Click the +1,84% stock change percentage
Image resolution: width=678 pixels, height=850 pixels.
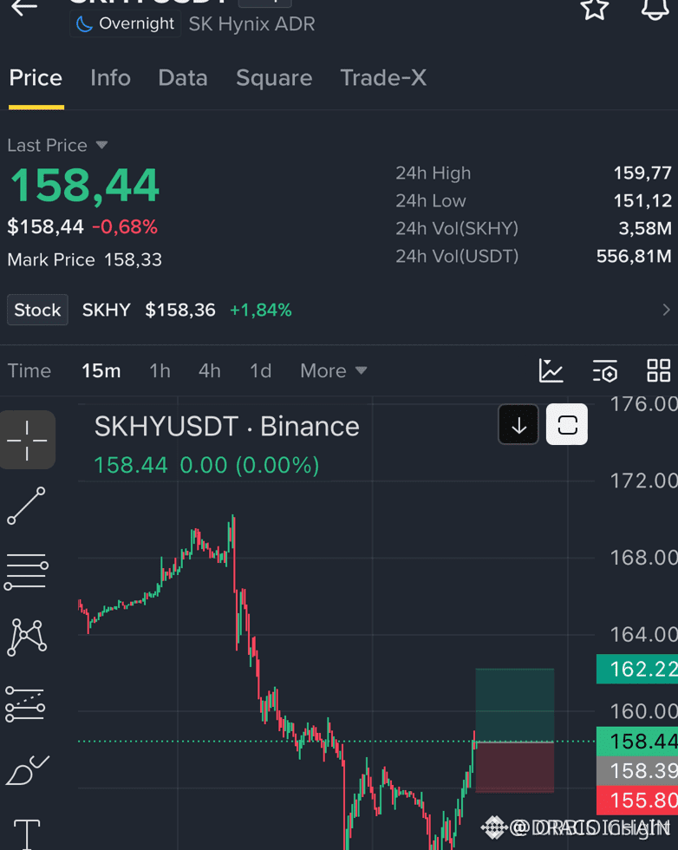261,311
